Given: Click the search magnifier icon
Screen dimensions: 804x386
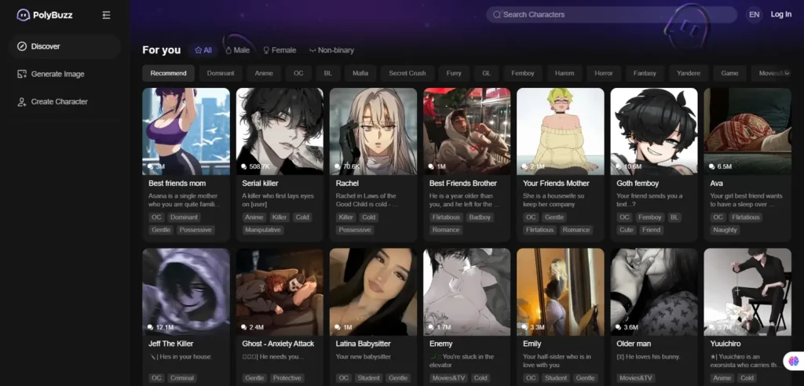Looking at the screenshot, I should tap(496, 15).
